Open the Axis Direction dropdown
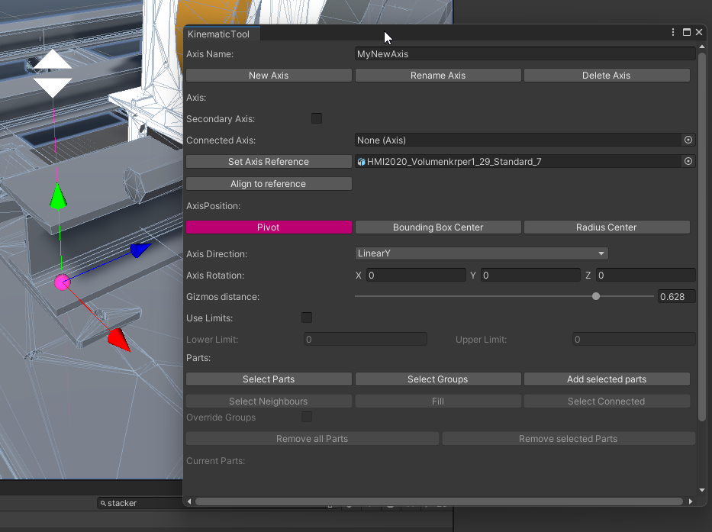712x532 pixels. (x=482, y=253)
